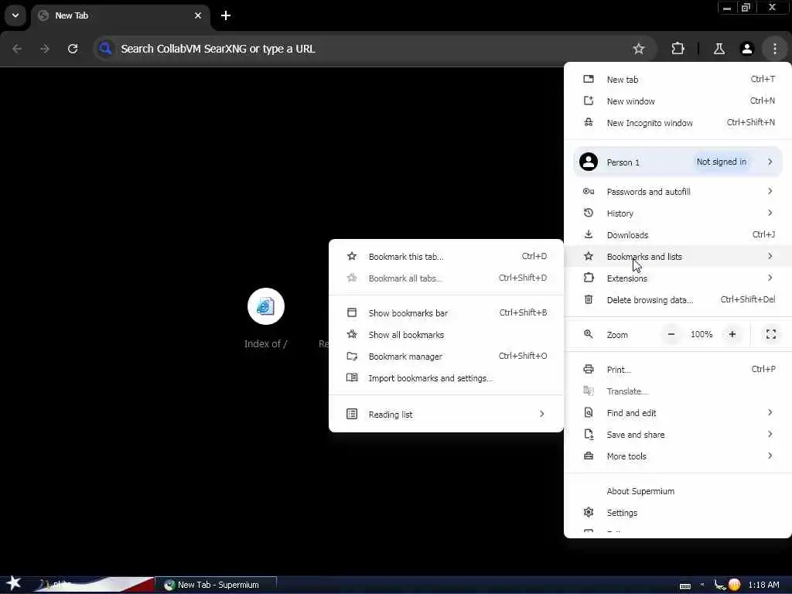
Task: Open the Person 1 profile entry
Action: (x=678, y=162)
